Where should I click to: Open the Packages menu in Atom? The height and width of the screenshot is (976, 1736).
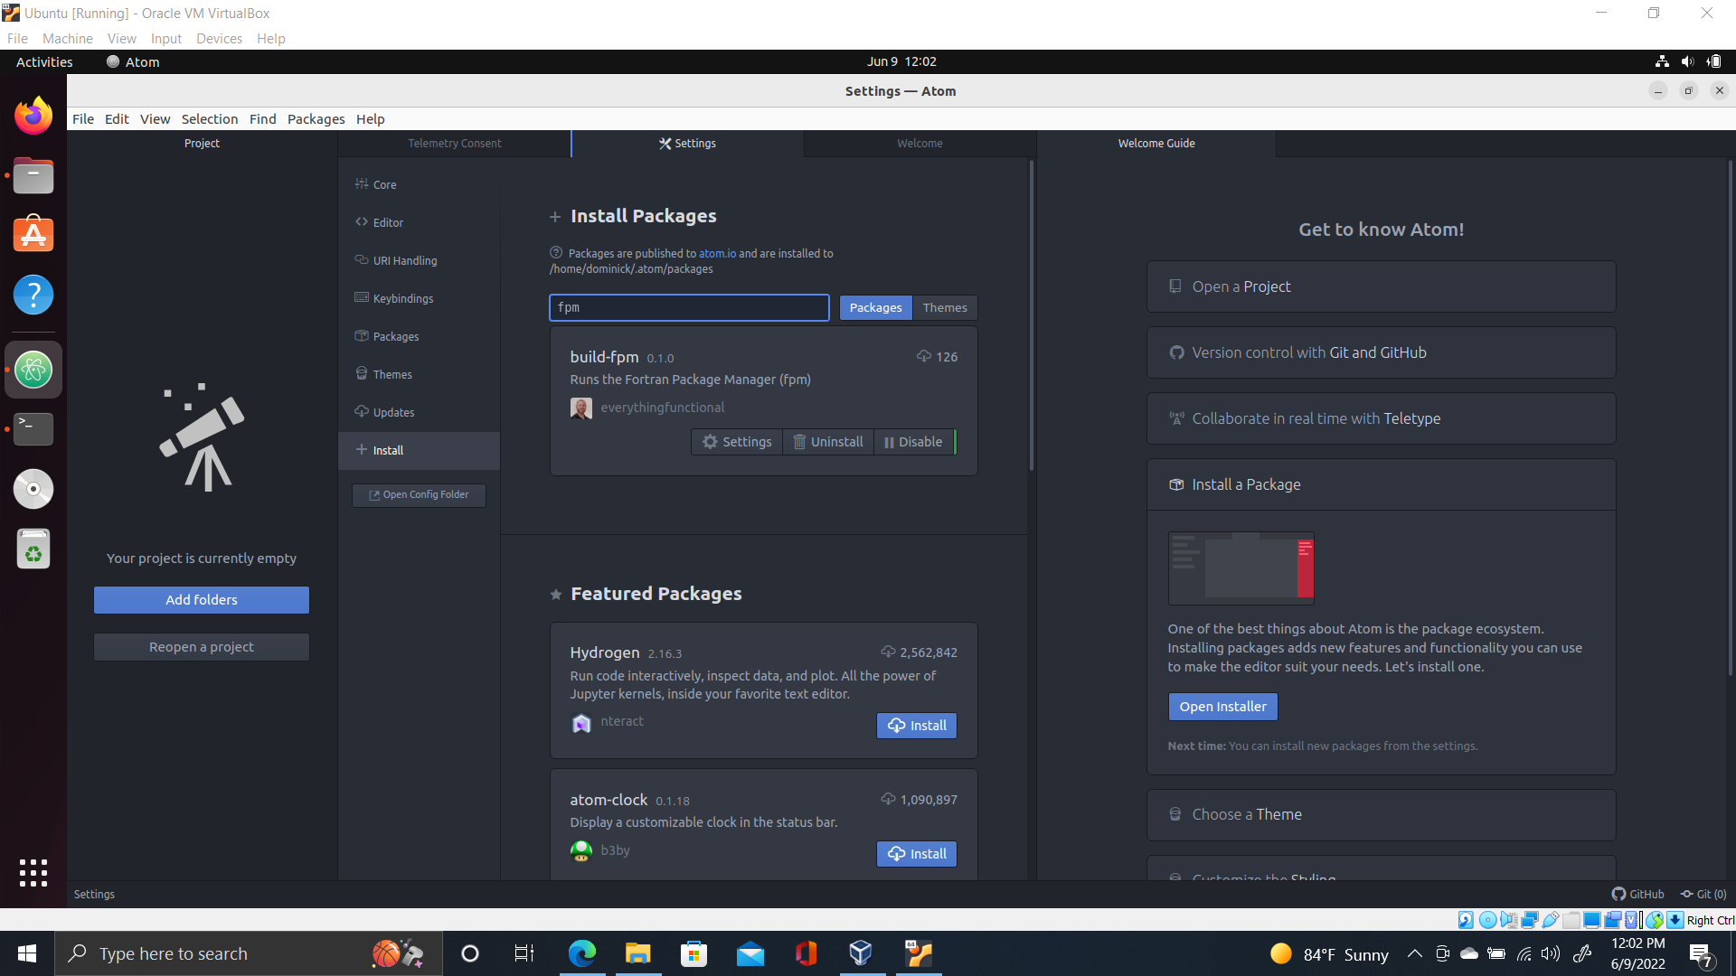tap(316, 118)
